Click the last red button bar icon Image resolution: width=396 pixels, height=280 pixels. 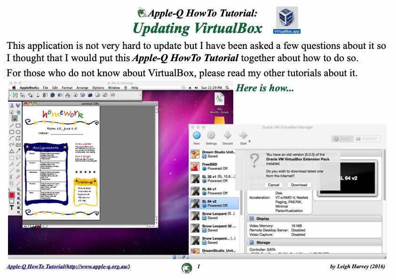click(x=112, y=95)
